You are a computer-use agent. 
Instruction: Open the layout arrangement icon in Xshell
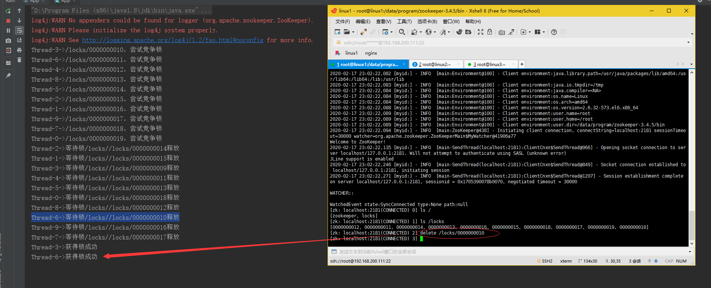point(538,32)
